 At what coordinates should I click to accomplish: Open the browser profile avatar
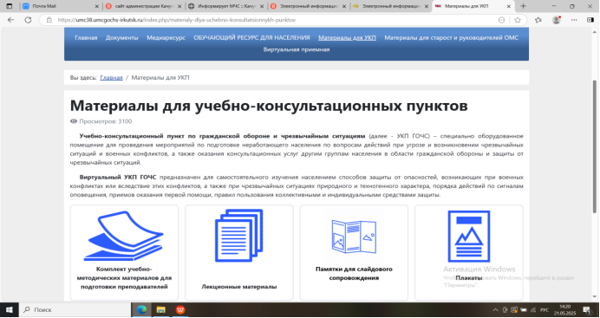557,20
